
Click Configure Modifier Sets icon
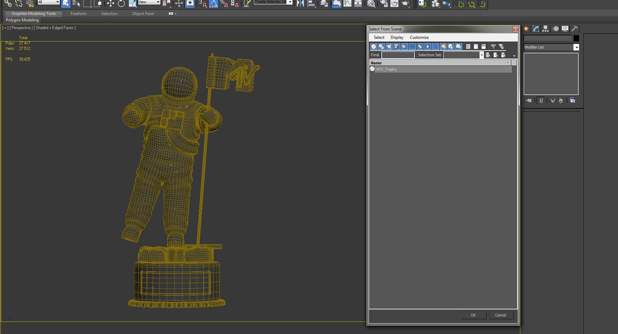[573, 100]
